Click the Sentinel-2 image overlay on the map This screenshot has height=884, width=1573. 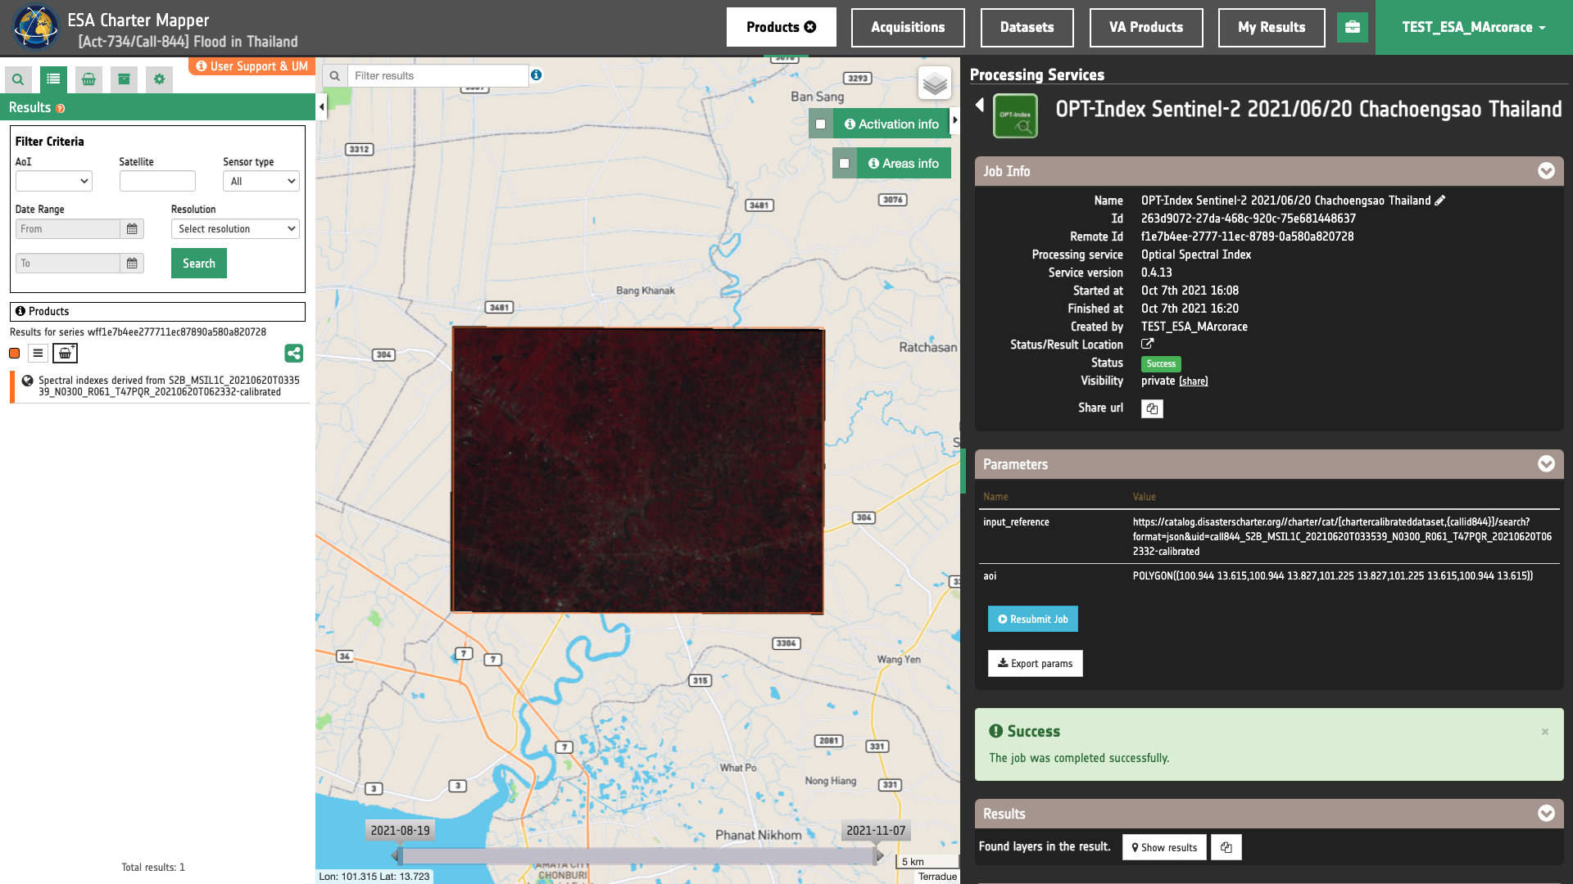coord(637,471)
